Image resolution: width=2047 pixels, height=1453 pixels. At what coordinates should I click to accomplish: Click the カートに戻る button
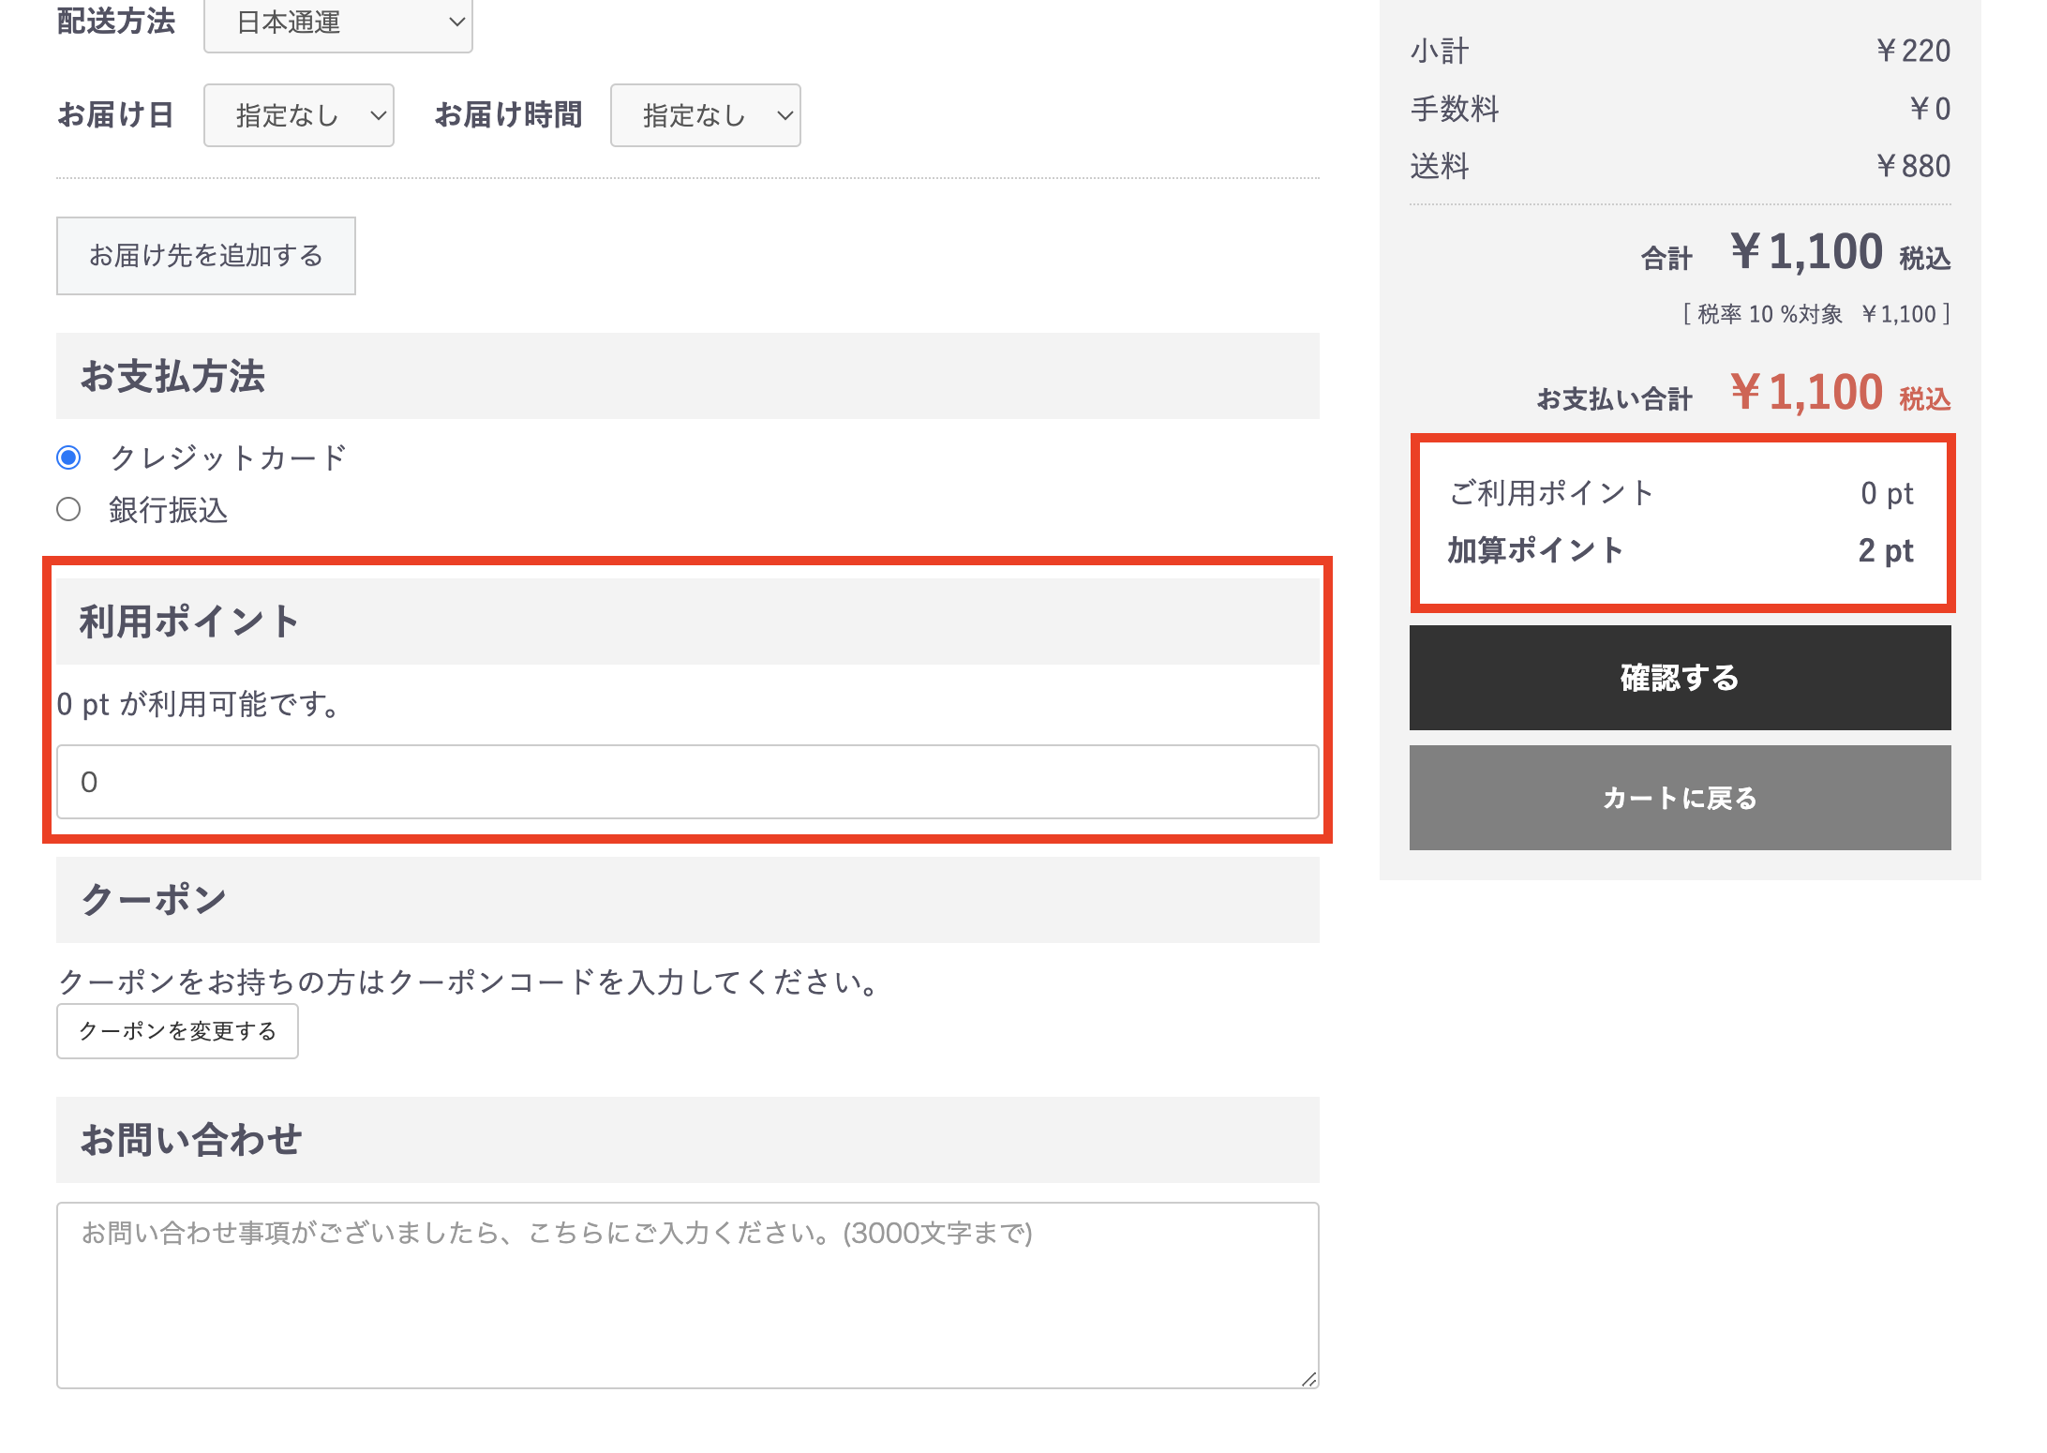point(1680,798)
